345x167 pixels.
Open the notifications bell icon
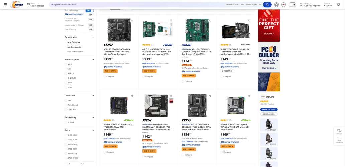coord(276,5)
